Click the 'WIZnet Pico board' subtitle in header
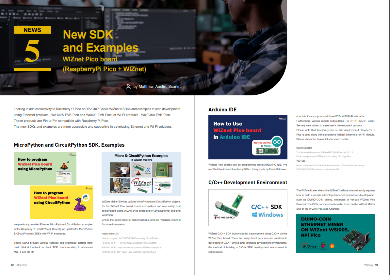 tap(90, 59)
